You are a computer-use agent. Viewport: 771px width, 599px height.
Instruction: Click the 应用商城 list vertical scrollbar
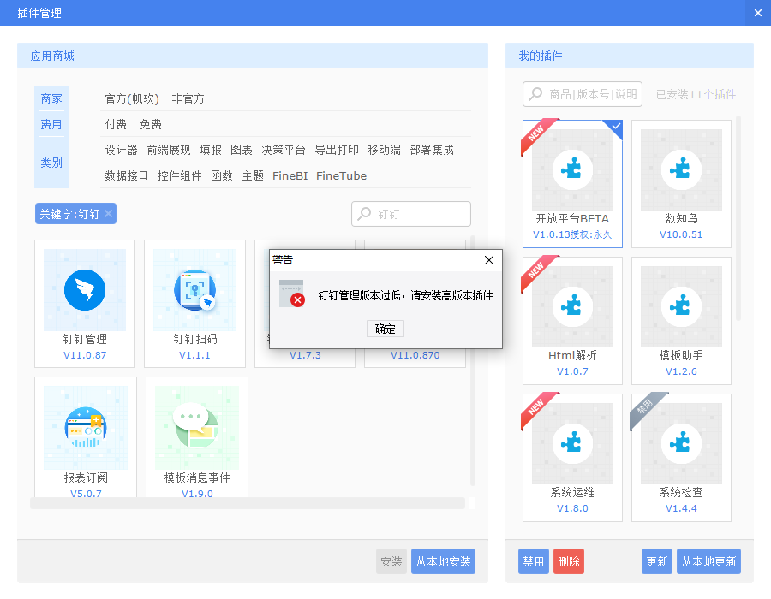click(473, 361)
